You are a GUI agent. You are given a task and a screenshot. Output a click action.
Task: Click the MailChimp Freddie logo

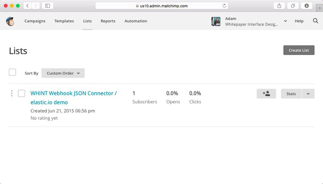[10, 21]
